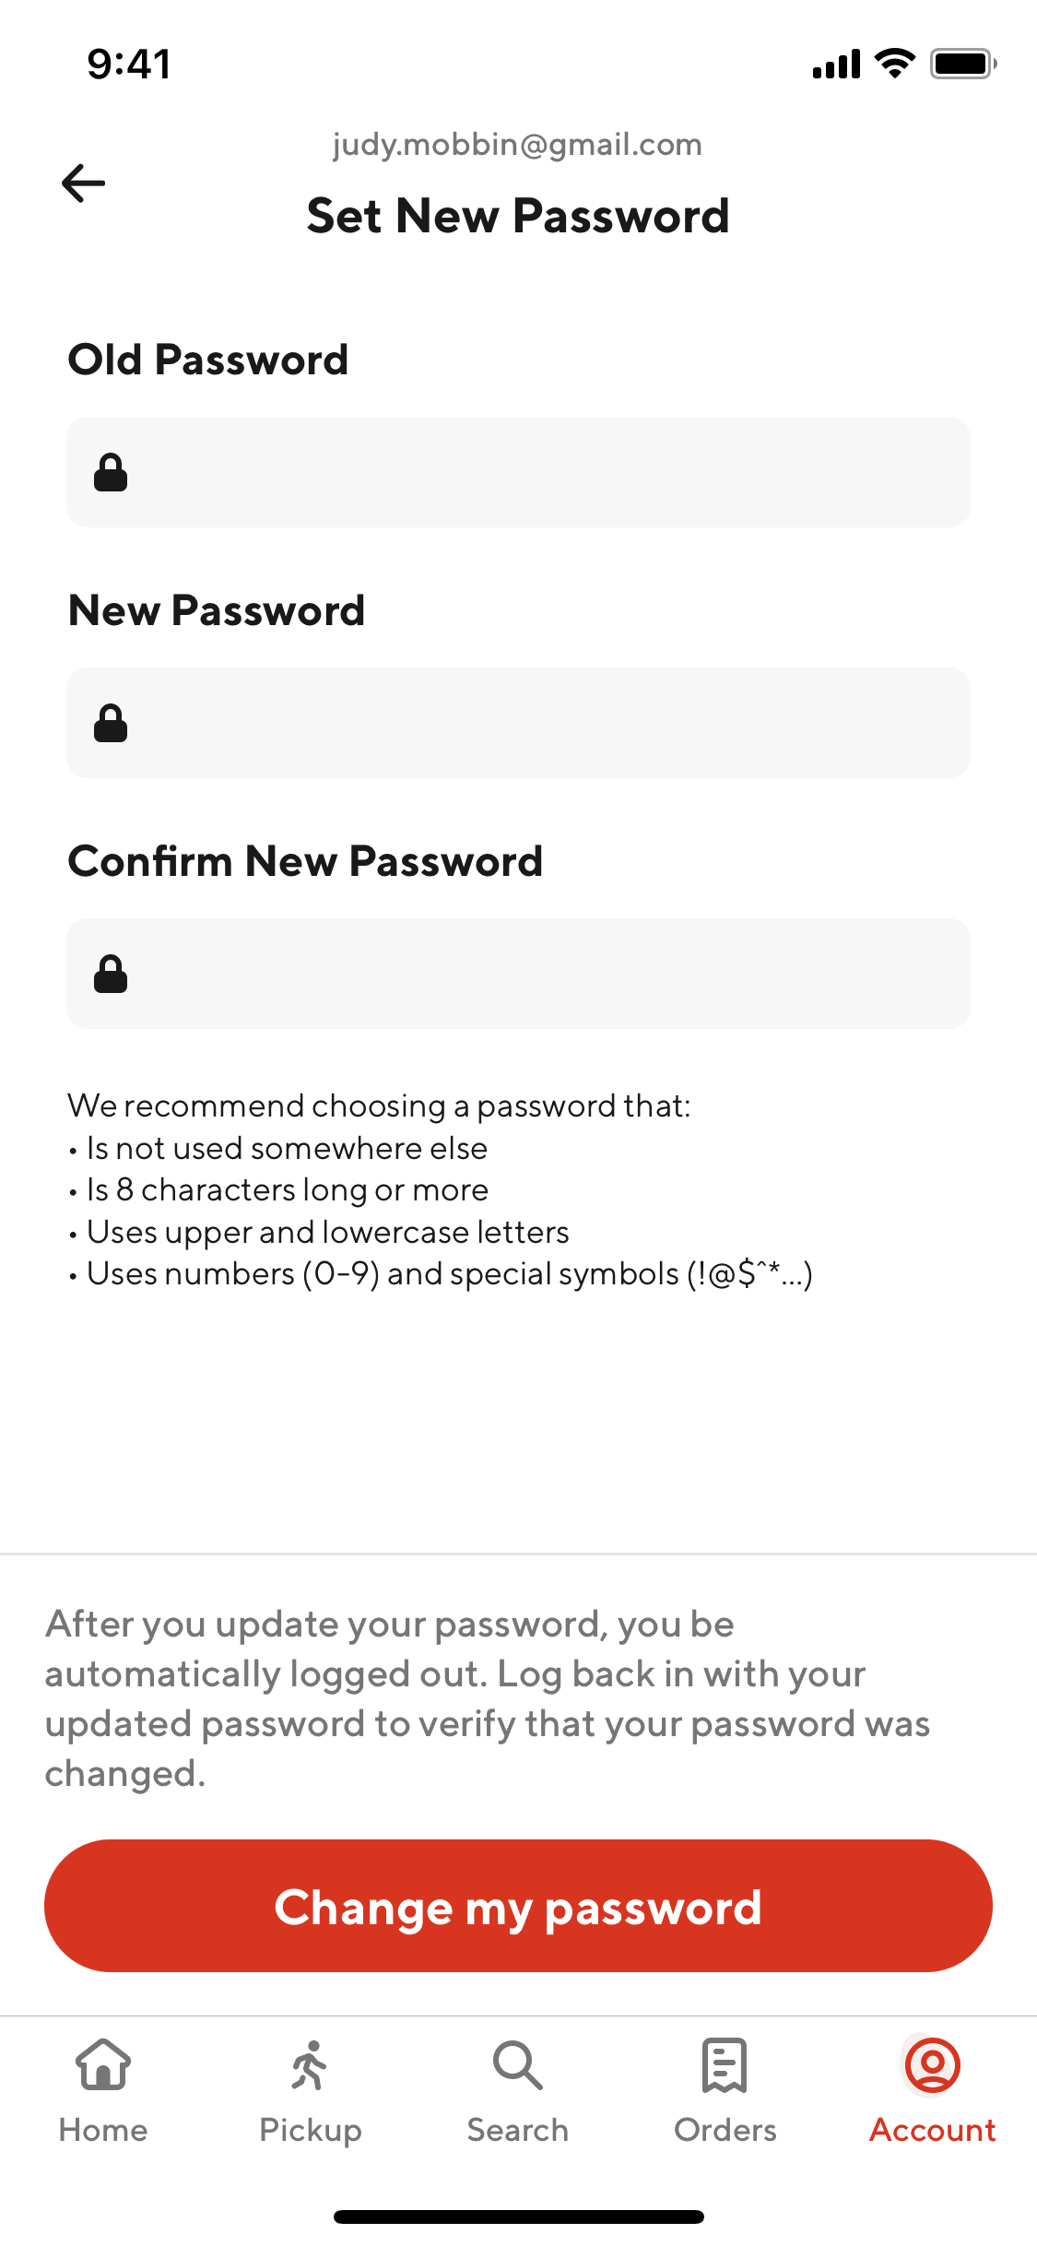
Task: Tap the Home house icon
Action: [103, 2064]
